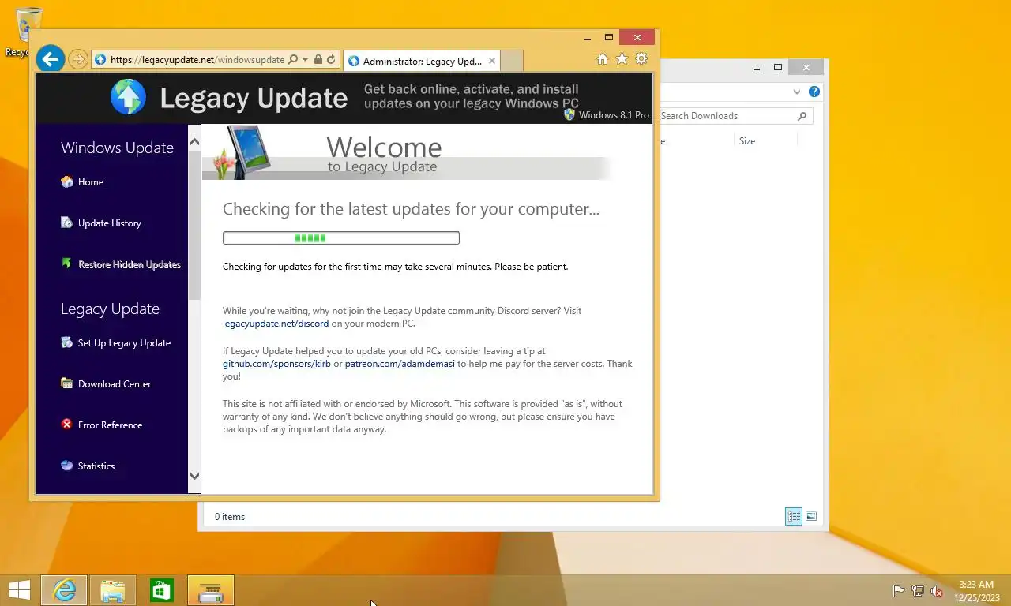Open the patreon.com/adamdemasi link
The width and height of the screenshot is (1011, 606).
click(400, 364)
